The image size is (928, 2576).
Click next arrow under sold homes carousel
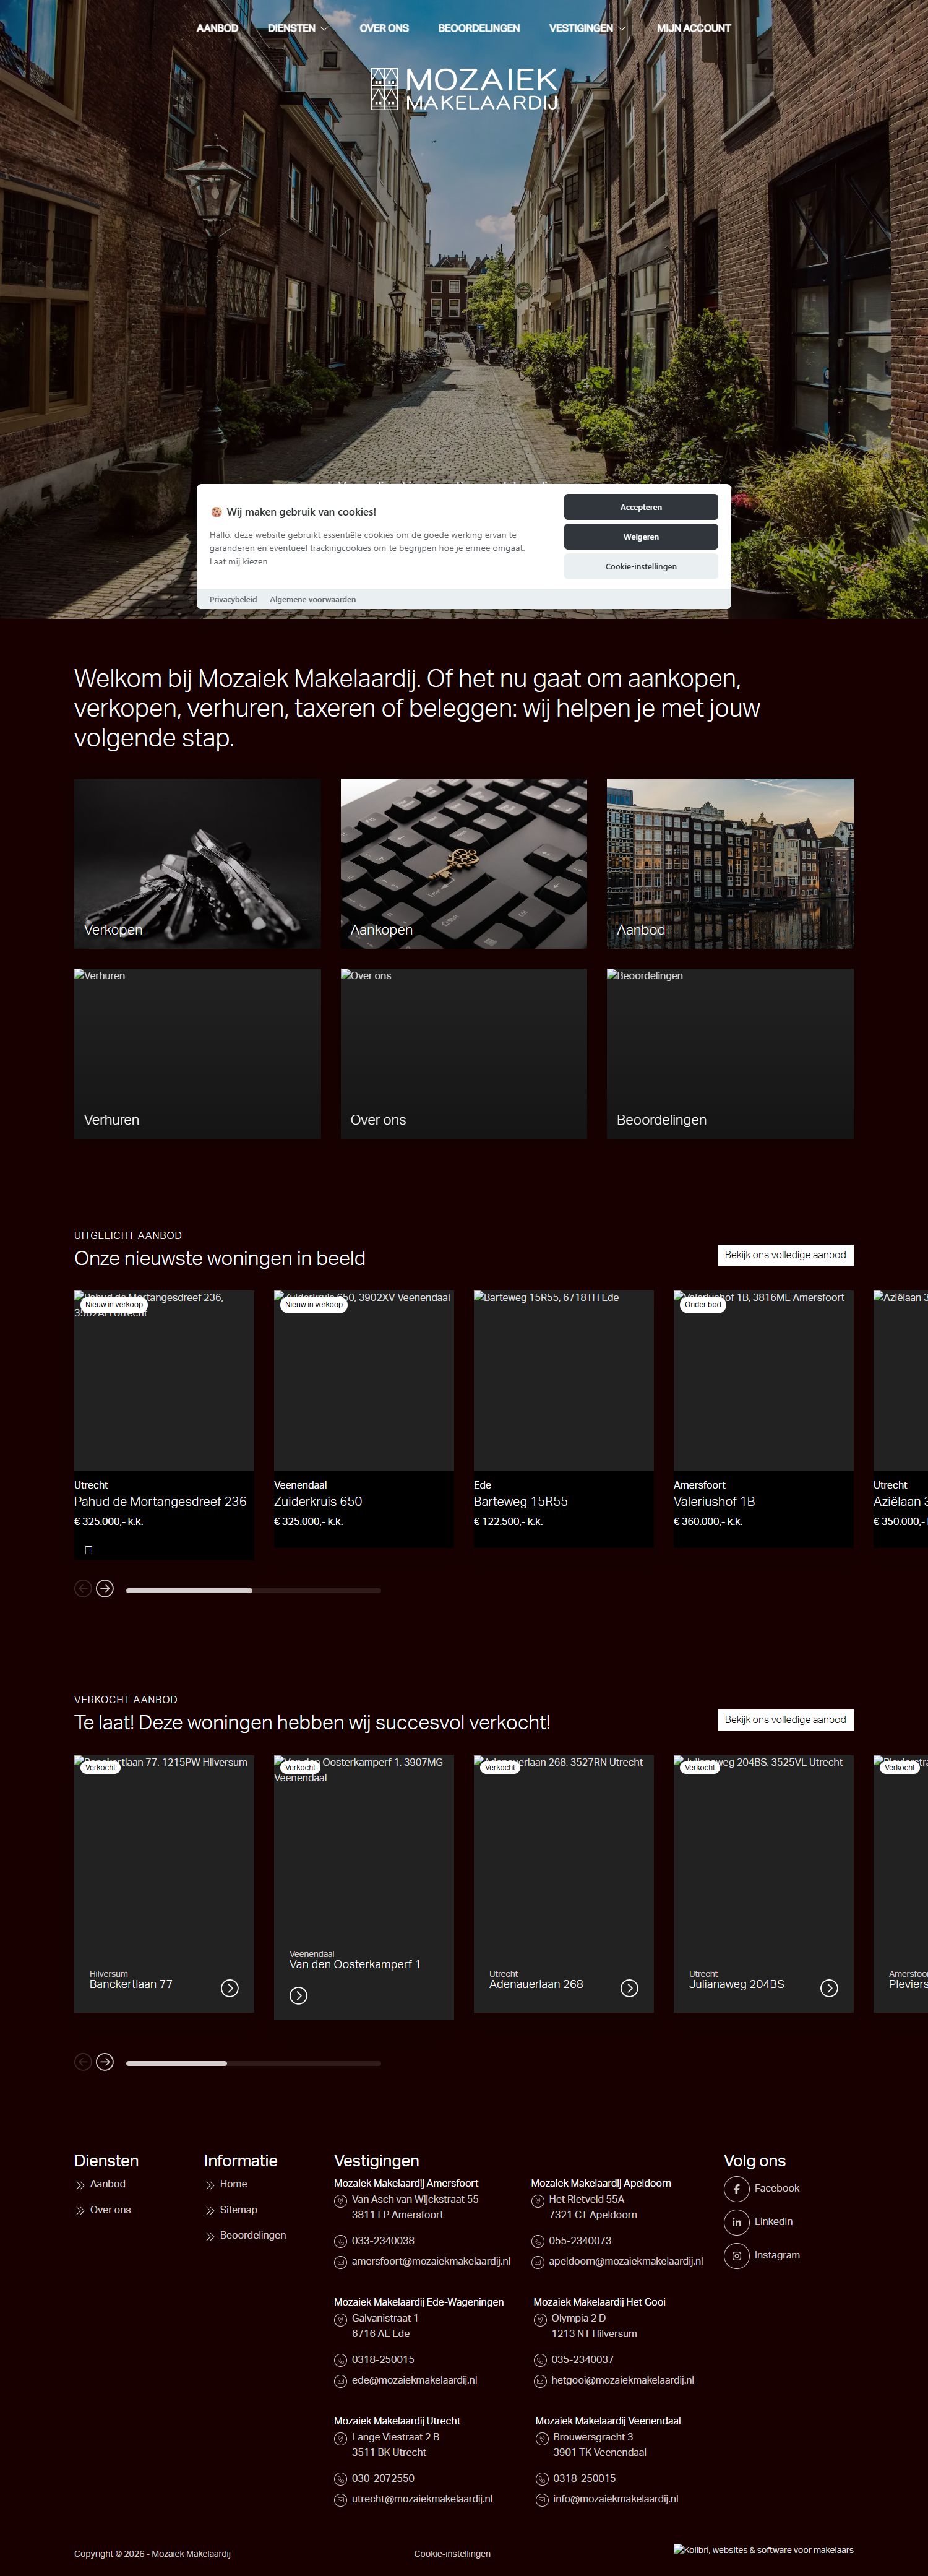tap(105, 2062)
